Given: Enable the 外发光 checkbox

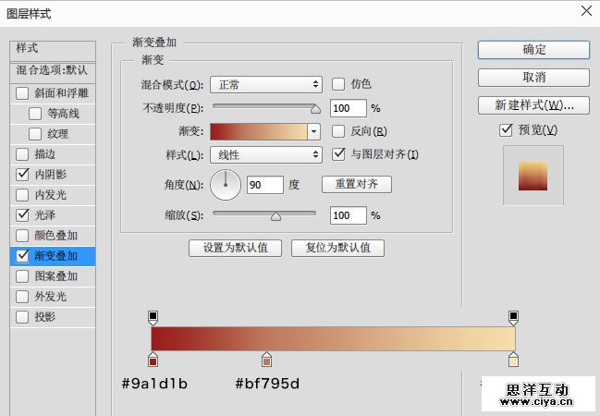Looking at the screenshot, I should pyautogui.click(x=22, y=296).
